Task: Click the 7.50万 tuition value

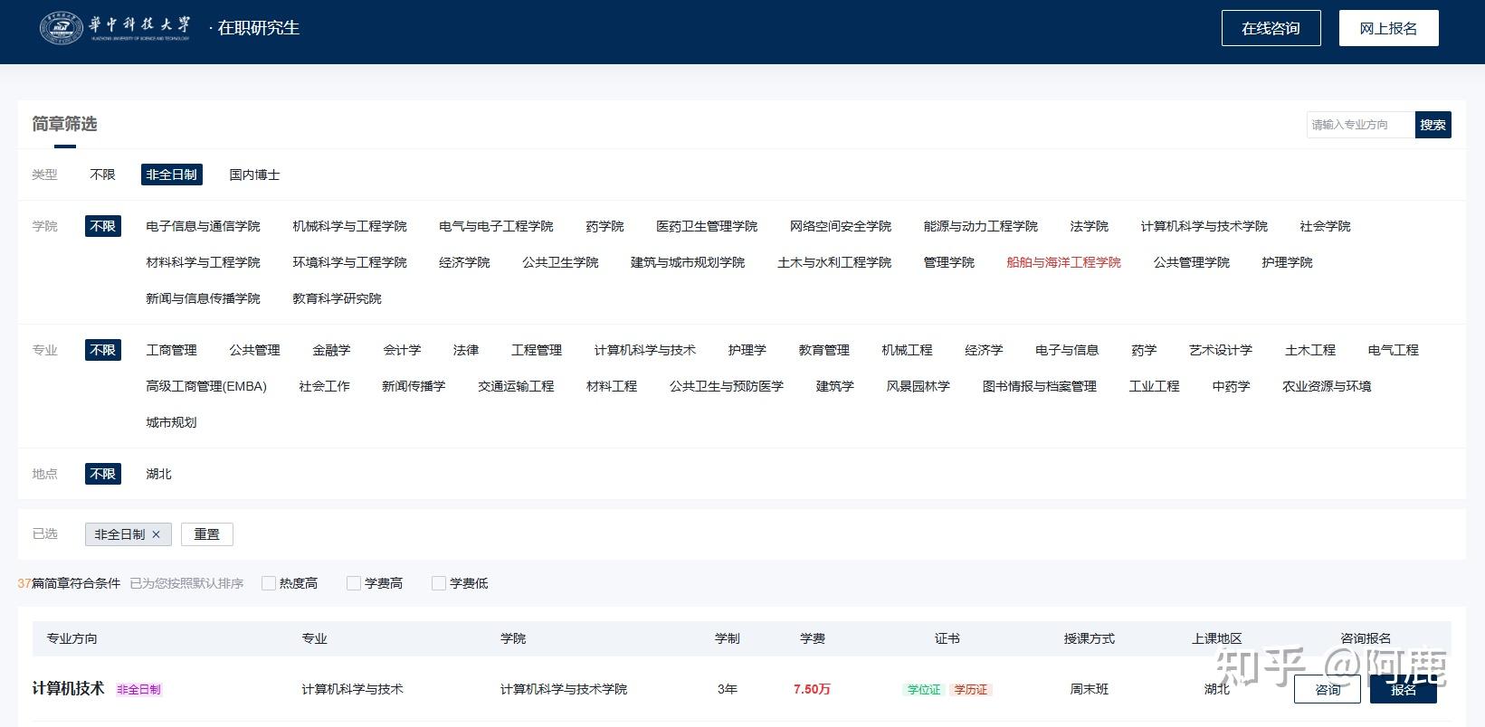Action: 812,689
